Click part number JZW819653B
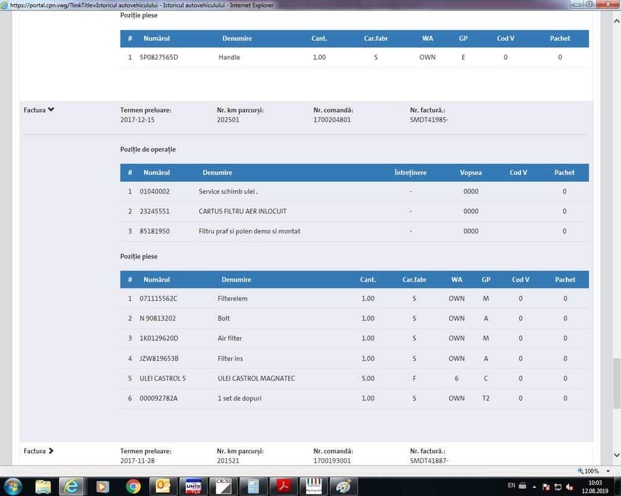 [159, 358]
